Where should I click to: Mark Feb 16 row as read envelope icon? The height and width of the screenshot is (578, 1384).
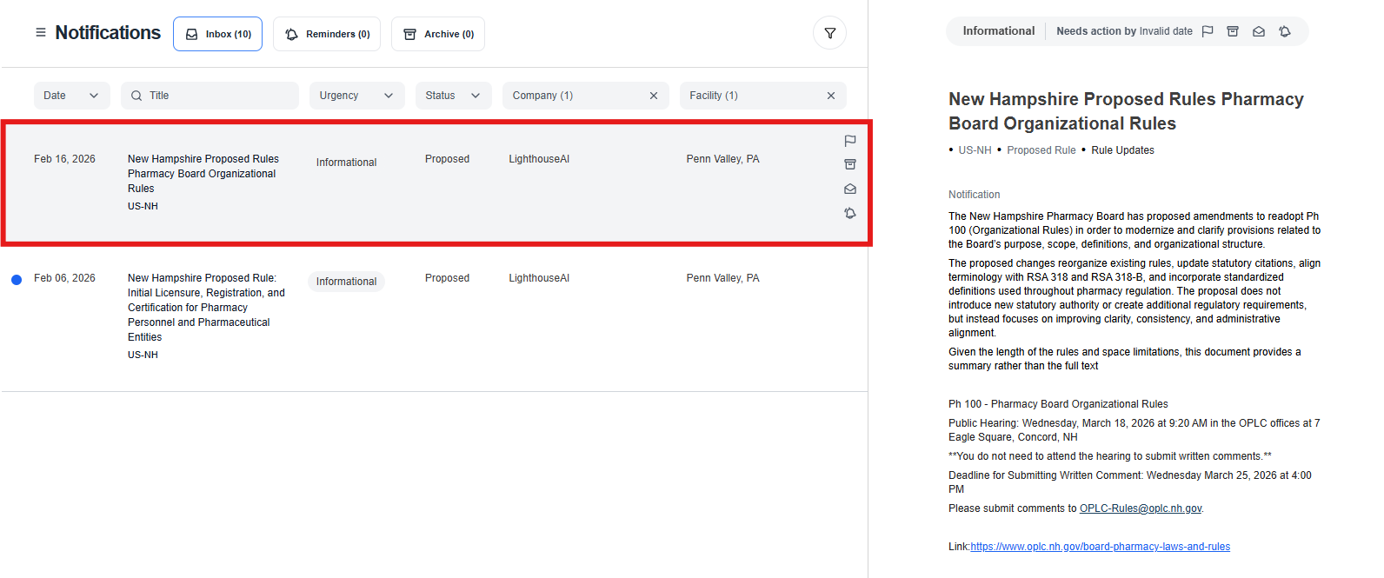coord(850,189)
